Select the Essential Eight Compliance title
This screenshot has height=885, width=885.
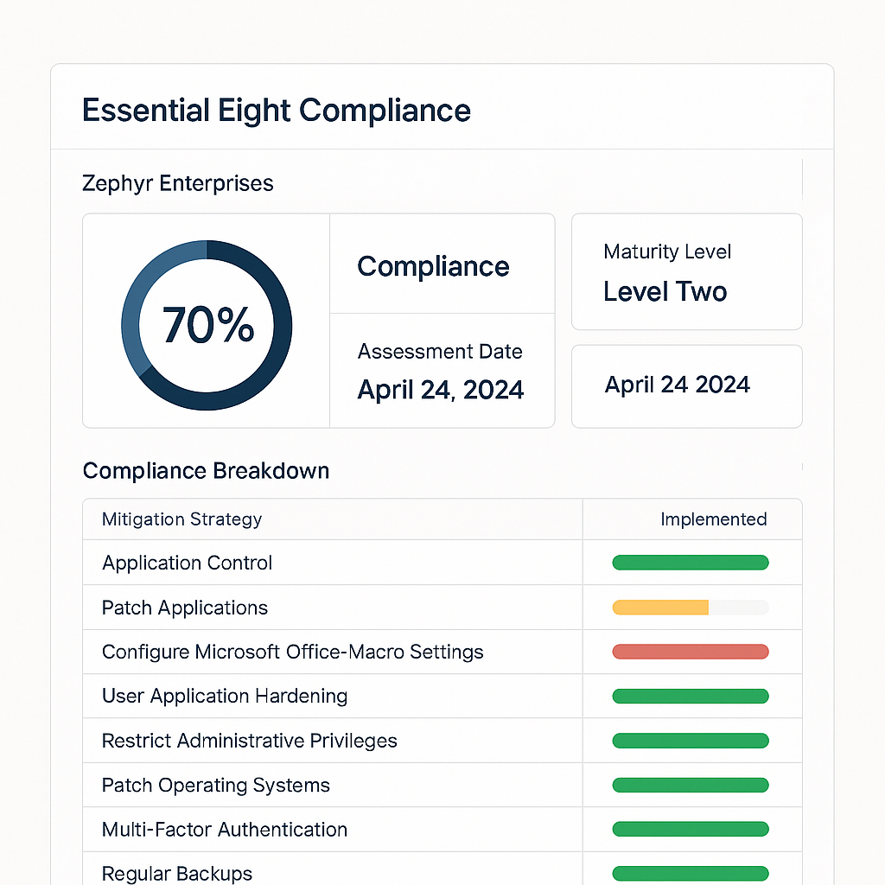(x=277, y=111)
